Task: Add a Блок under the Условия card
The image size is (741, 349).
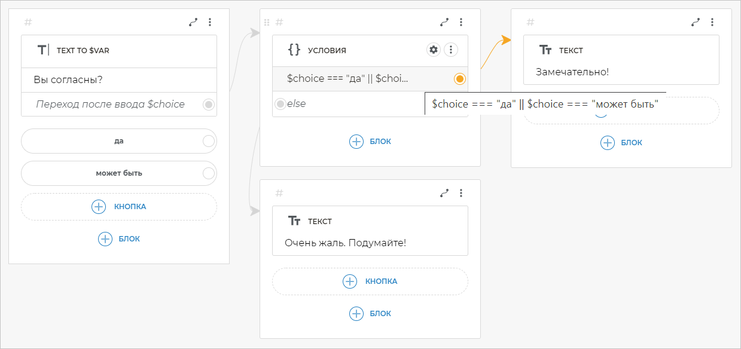Action: point(370,142)
